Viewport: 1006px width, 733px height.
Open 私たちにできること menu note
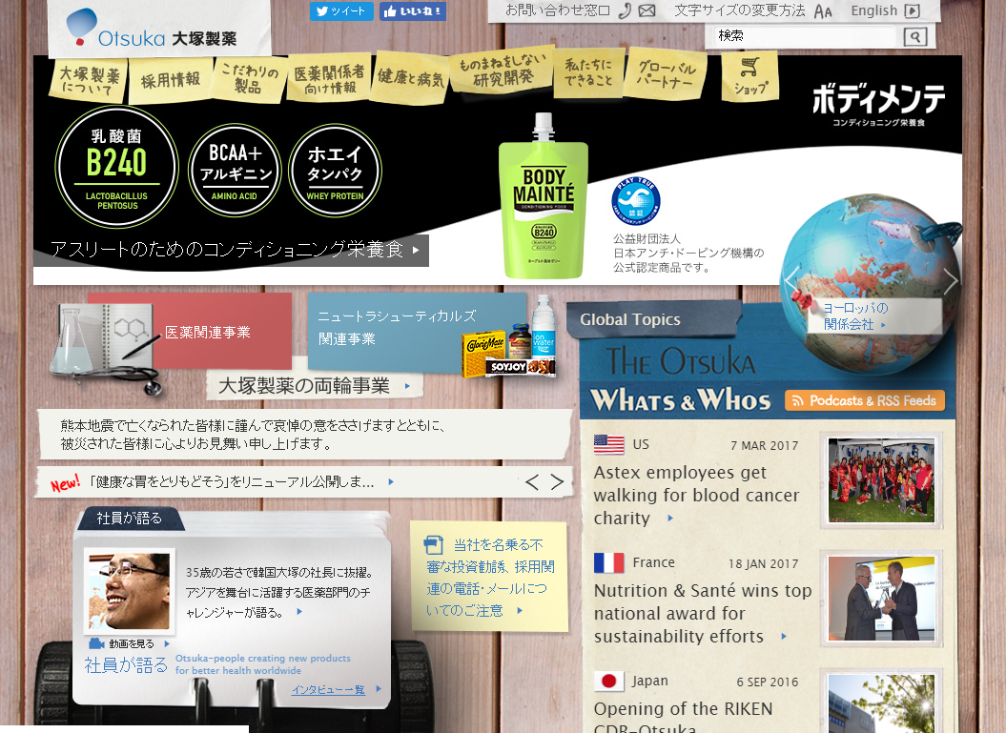pyautogui.click(x=588, y=72)
